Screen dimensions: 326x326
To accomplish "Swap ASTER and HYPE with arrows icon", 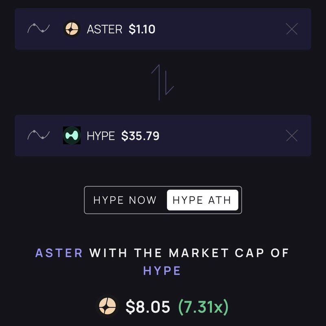I will 163,82.
